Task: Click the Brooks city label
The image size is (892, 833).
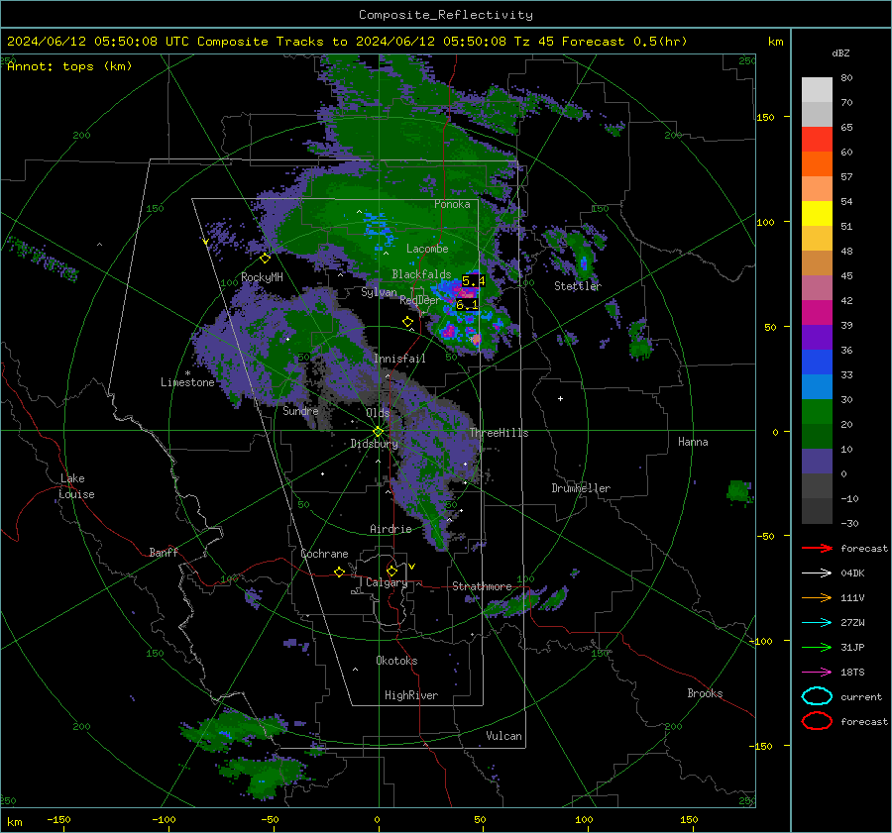Action: pos(705,693)
